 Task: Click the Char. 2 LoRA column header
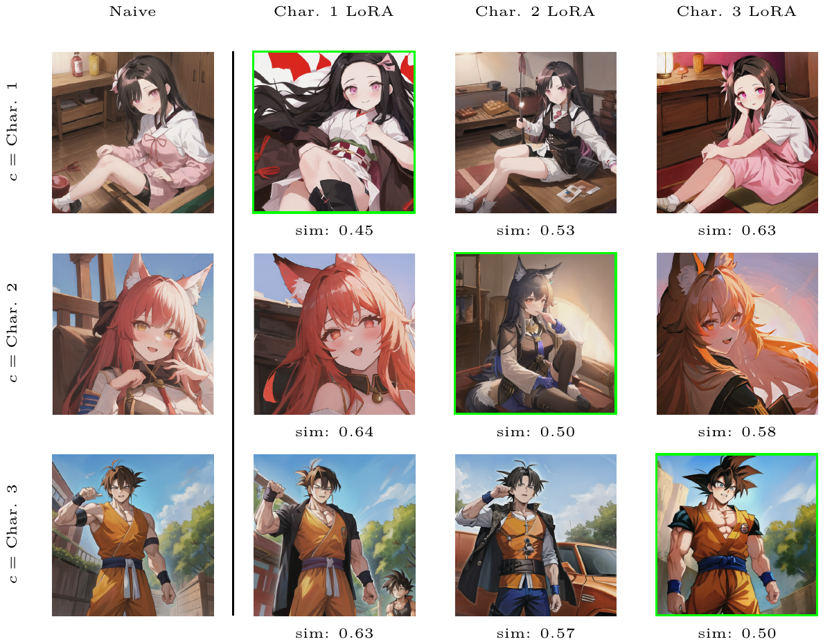tap(536, 12)
